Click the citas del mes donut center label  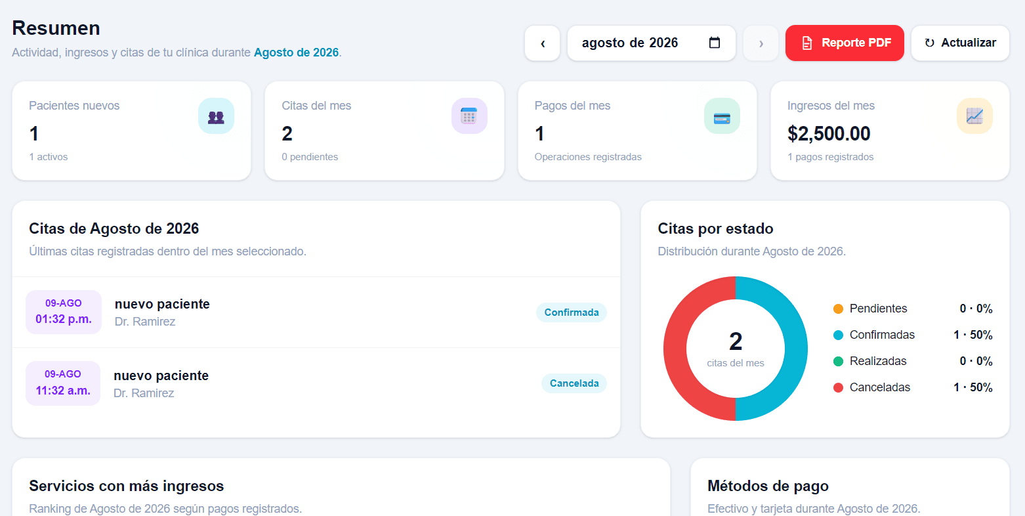click(x=736, y=363)
